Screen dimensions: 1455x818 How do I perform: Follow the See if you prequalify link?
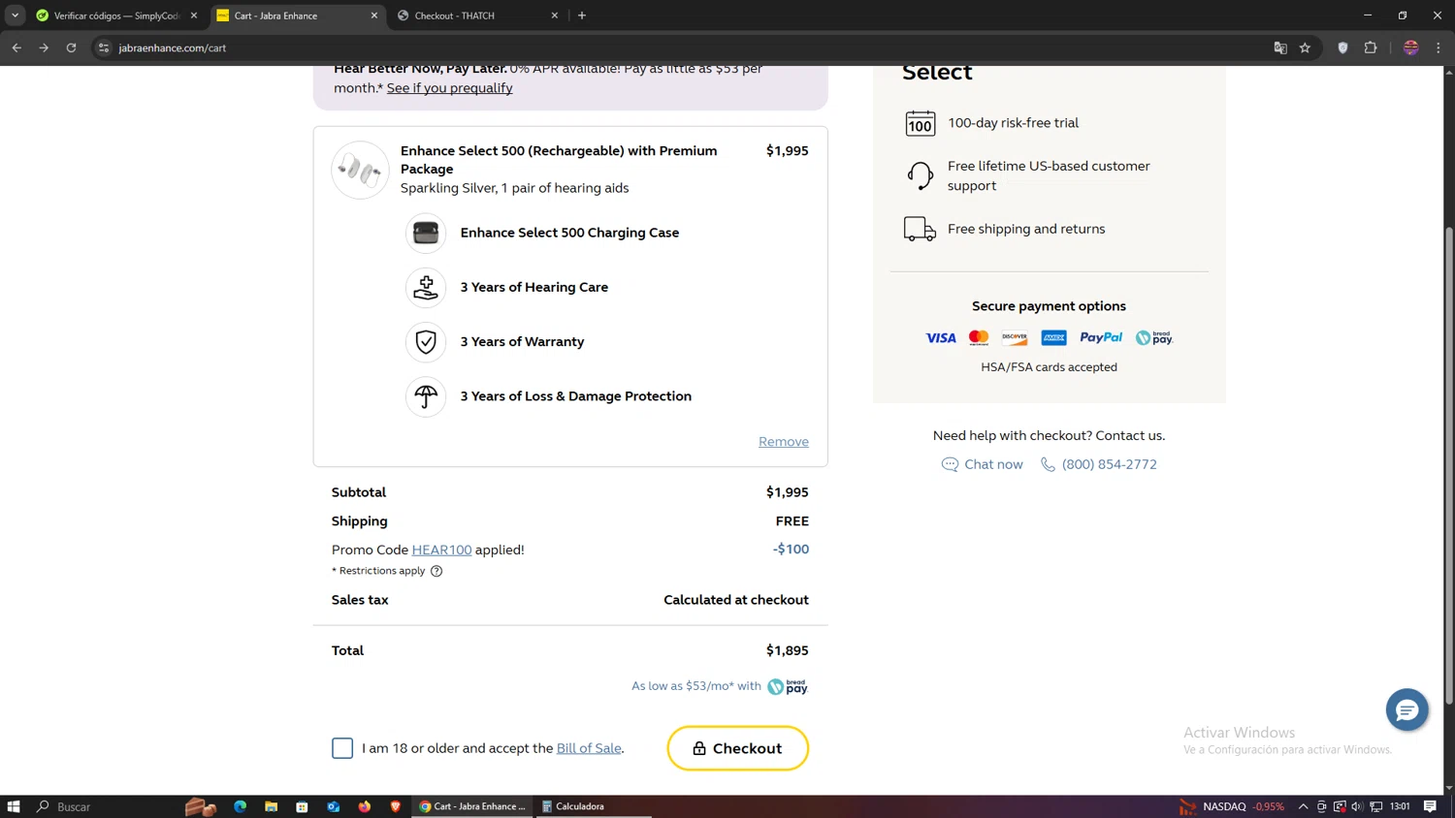[x=450, y=87]
